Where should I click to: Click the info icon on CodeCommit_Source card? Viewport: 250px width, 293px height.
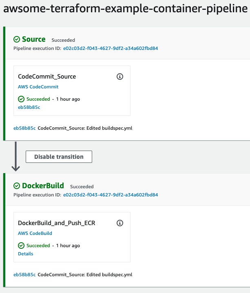tap(120, 77)
